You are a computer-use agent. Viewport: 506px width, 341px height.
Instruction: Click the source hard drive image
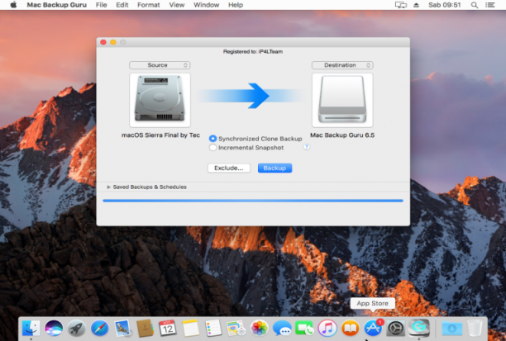pyautogui.click(x=160, y=100)
